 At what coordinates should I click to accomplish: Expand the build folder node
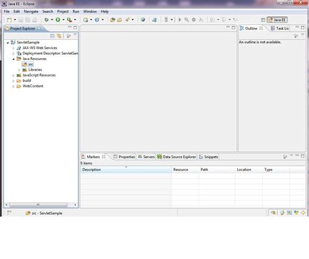13,81
